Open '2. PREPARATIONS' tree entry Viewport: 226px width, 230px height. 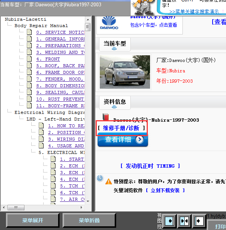(60, 46)
